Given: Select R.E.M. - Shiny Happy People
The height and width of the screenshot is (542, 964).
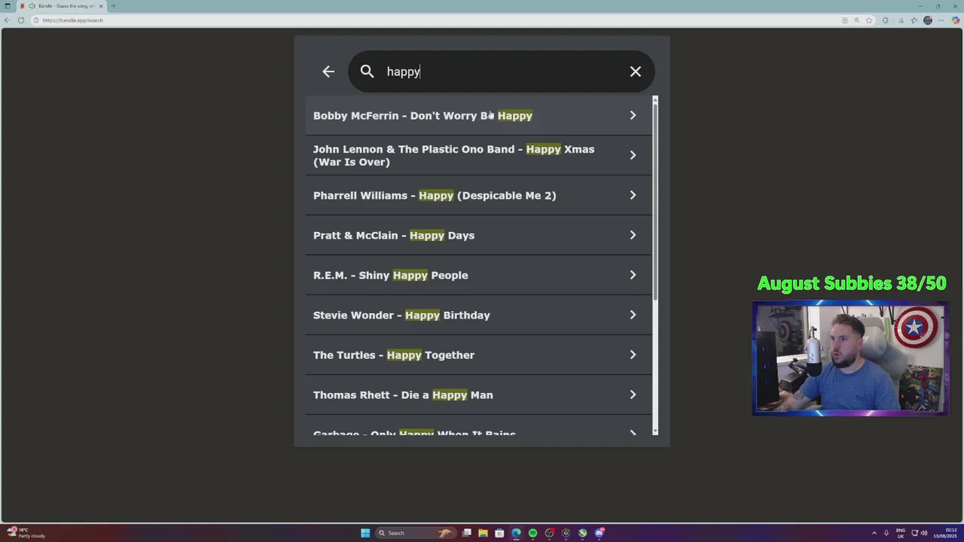Looking at the screenshot, I should pyautogui.click(x=478, y=275).
